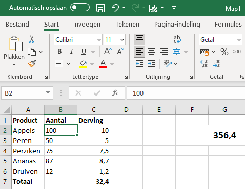Viewport: 245px width, 189px height.
Task: Click the Insert Function fx icon
Action: (x=115, y=93)
